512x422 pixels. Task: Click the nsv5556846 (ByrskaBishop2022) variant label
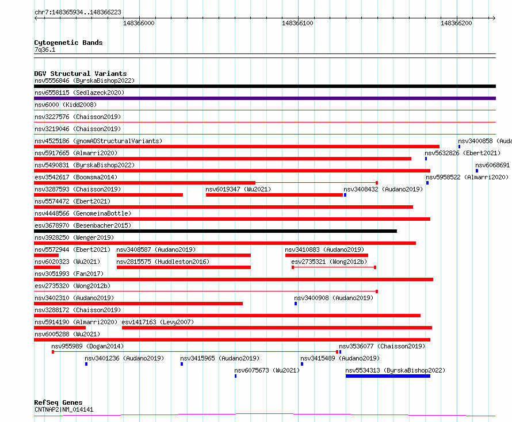point(85,80)
